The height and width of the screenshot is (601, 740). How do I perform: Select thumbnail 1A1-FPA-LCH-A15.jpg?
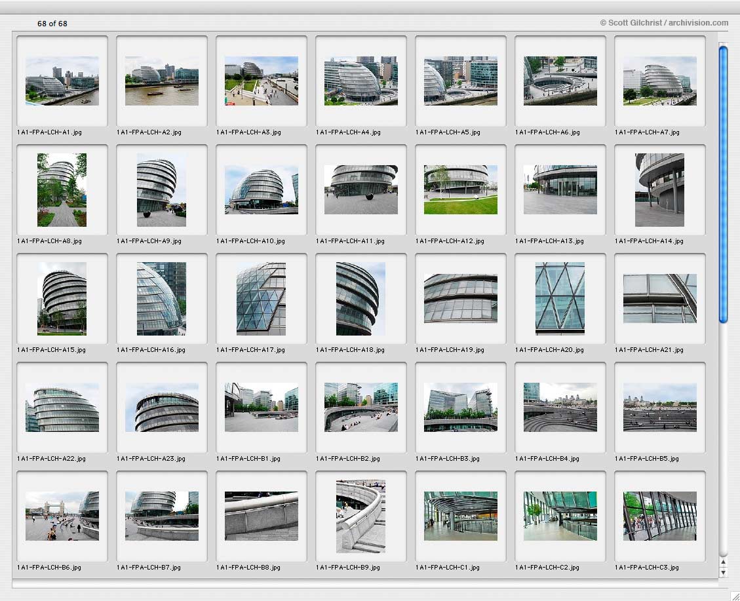click(62, 299)
